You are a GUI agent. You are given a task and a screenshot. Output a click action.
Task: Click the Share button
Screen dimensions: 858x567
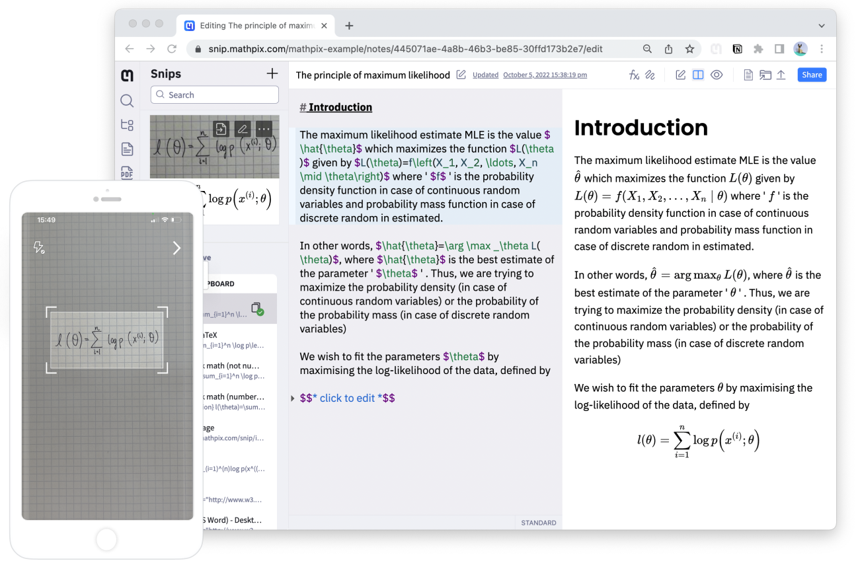click(812, 75)
